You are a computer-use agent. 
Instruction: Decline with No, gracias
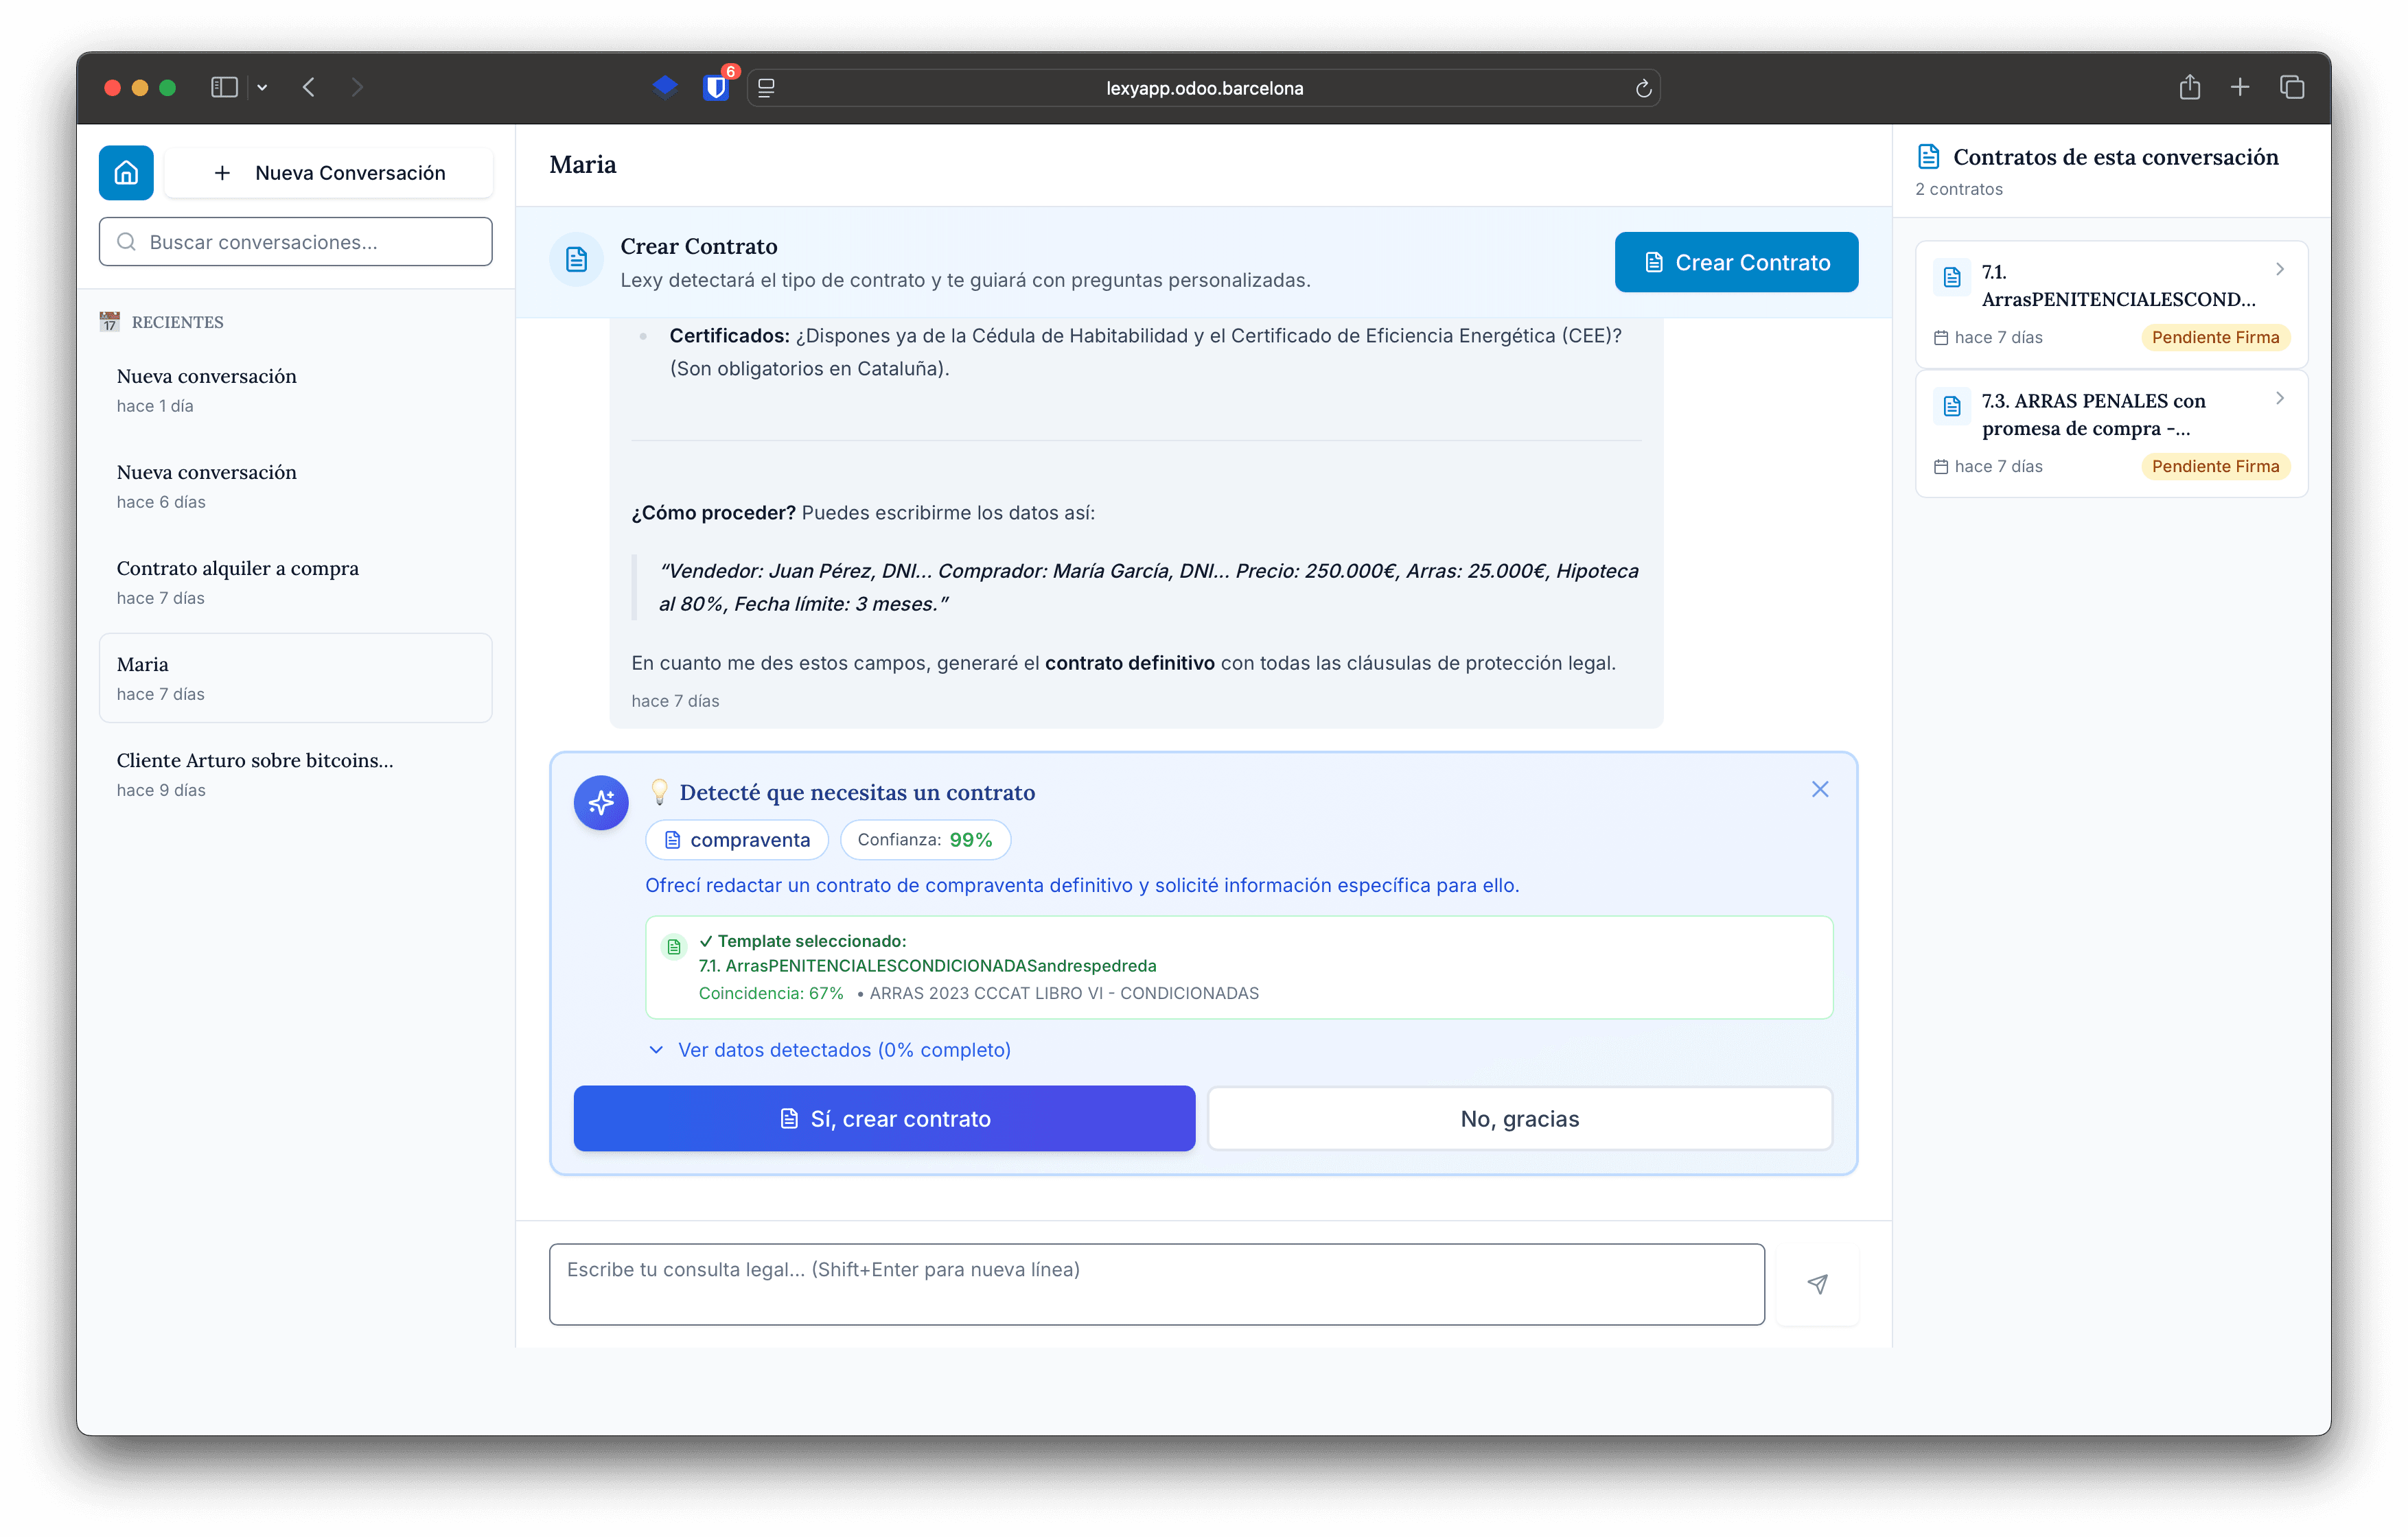(x=1520, y=1118)
